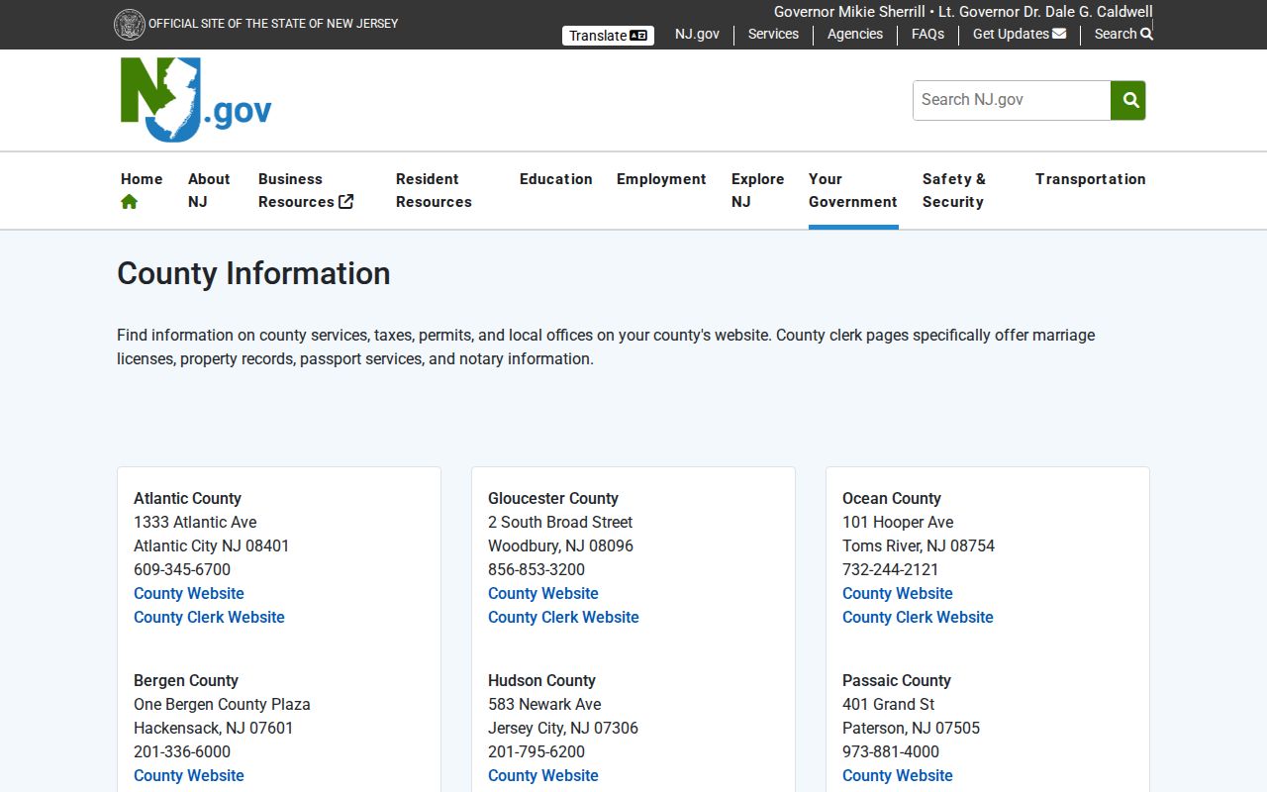Open Gloucester County's County Clerk Website link

[563, 617]
